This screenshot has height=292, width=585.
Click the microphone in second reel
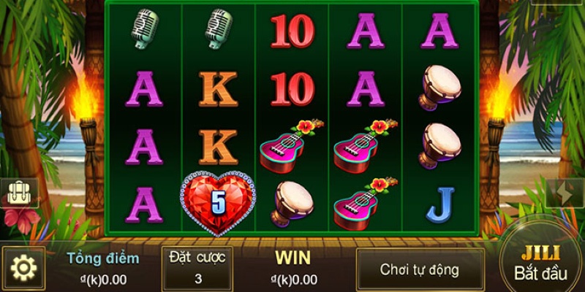tap(218, 28)
